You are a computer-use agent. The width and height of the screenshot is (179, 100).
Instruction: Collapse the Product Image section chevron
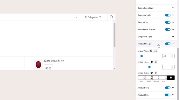point(173,44)
